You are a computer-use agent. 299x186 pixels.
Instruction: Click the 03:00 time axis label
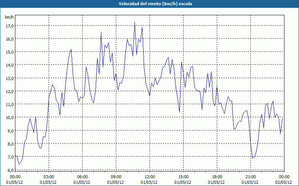click(x=49, y=177)
